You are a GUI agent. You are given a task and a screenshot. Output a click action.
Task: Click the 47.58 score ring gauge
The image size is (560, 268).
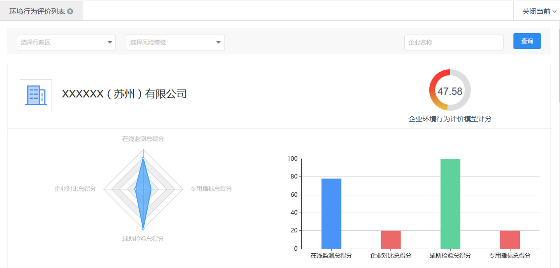449,90
